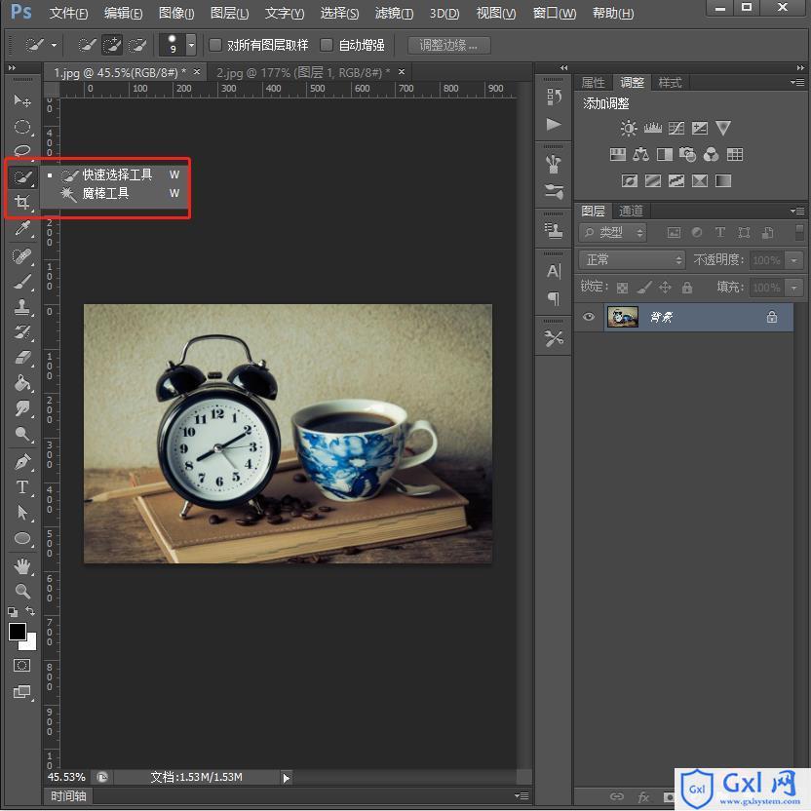Image resolution: width=811 pixels, height=811 pixels.
Task: Add Channel Mixer adjustment
Action: (712, 154)
